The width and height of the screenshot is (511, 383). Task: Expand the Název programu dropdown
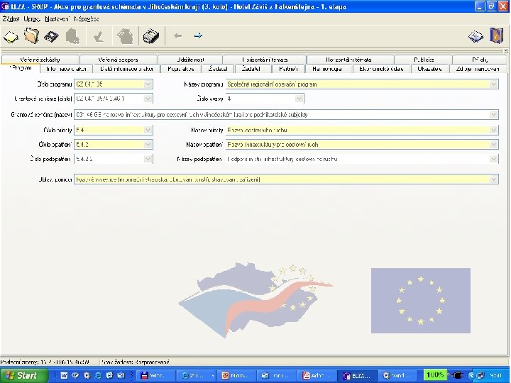coord(493,84)
